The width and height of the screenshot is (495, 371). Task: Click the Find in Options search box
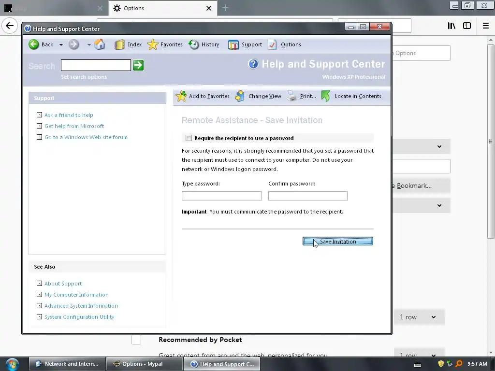click(x=421, y=53)
